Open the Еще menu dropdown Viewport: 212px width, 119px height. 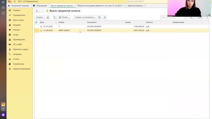pos(200,17)
